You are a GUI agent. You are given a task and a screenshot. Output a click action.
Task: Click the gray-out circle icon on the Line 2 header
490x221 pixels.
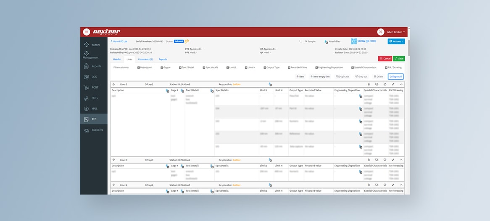coord(385,84)
